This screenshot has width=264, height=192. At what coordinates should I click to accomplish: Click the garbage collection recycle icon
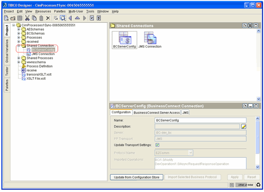point(258,185)
